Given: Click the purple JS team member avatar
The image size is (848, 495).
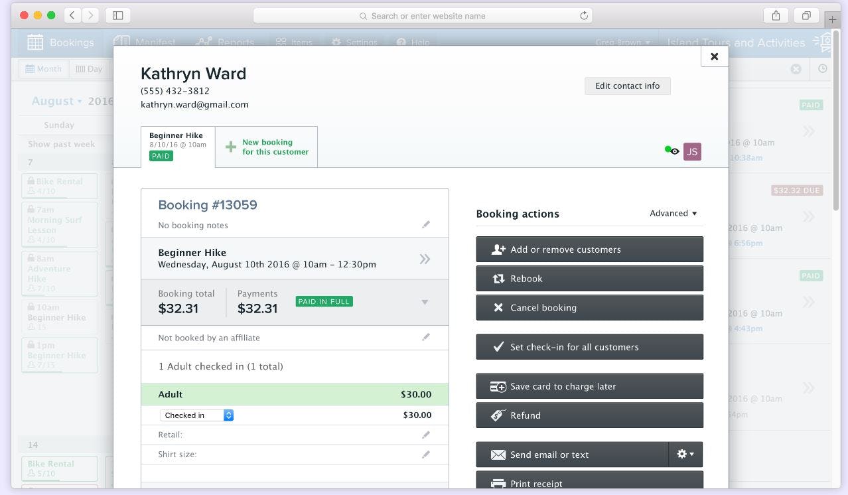Looking at the screenshot, I should click(x=692, y=151).
